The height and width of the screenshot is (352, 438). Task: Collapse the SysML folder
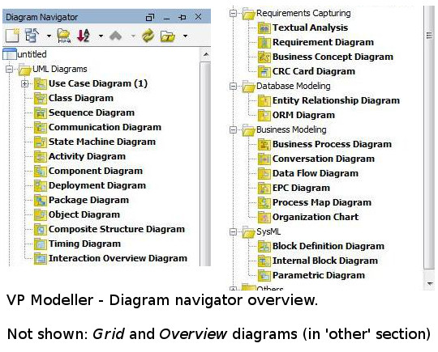[x=233, y=232]
